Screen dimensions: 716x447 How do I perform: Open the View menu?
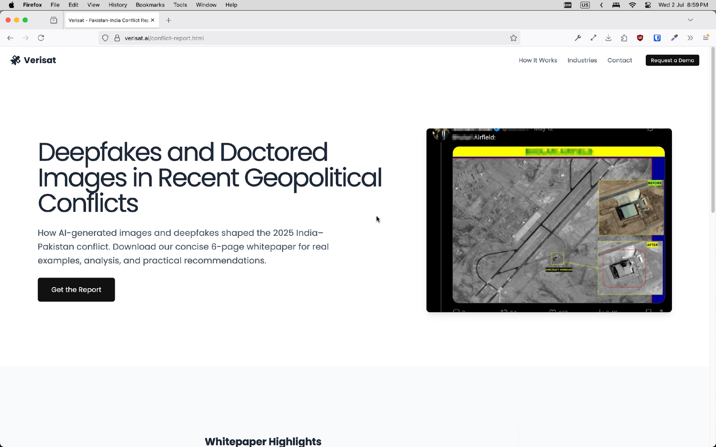[x=93, y=5]
